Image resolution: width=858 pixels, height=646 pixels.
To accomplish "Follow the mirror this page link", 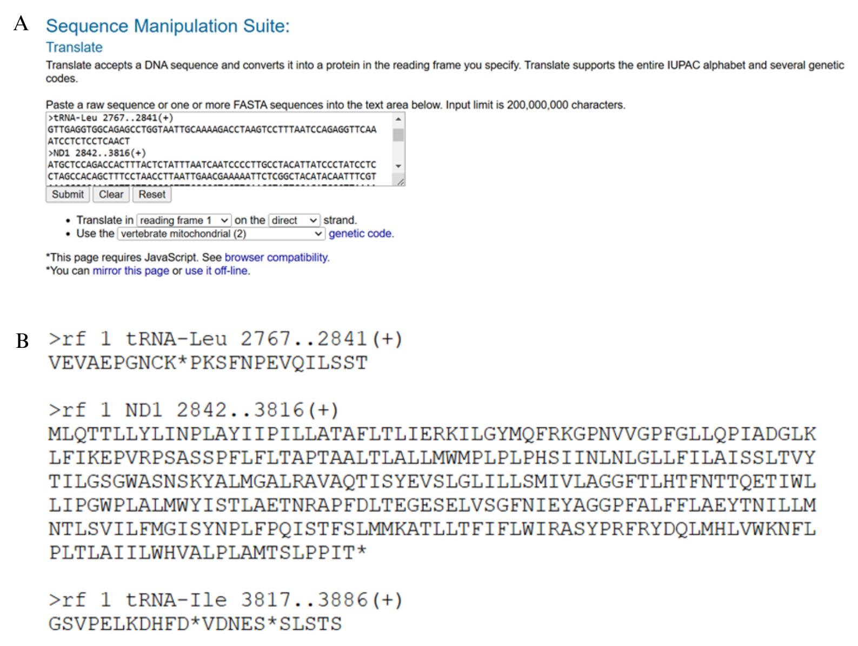I will pos(131,271).
